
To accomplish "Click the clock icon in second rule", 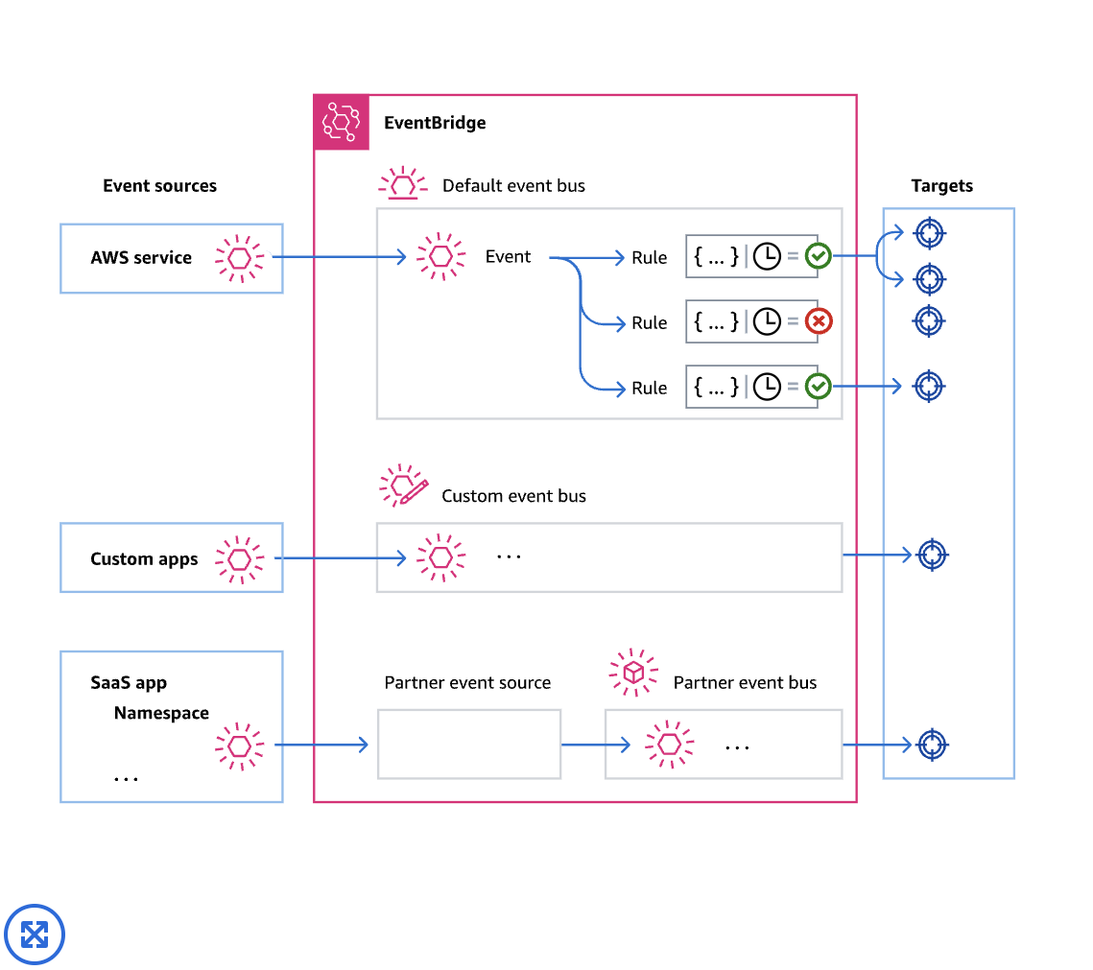I will [x=767, y=321].
